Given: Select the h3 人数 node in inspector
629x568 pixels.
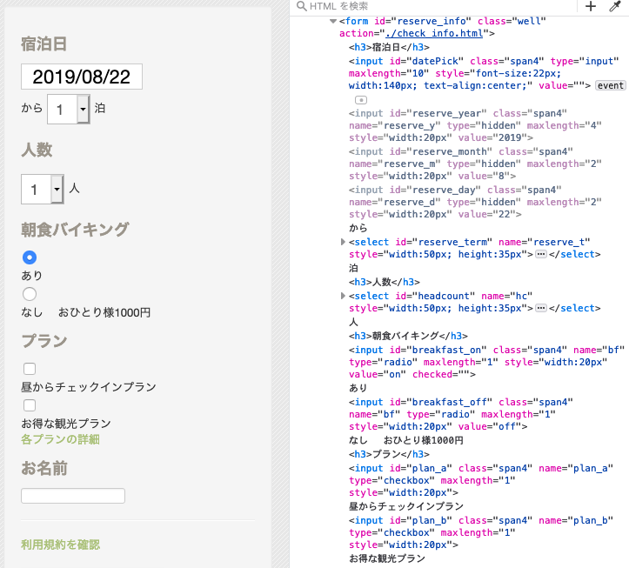Looking at the screenshot, I should [x=385, y=282].
